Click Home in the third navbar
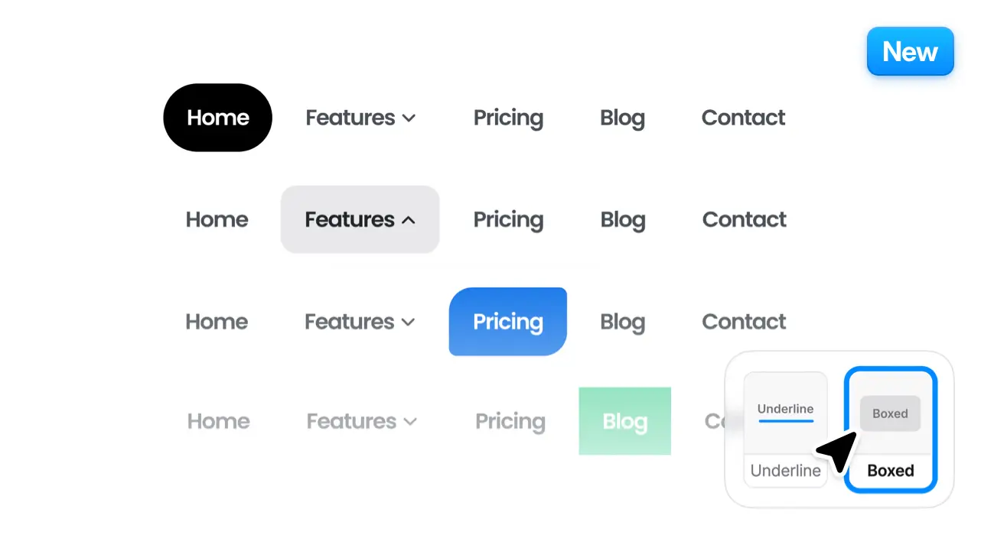The height and width of the screenshot is (535, 981). coord(217,322)
